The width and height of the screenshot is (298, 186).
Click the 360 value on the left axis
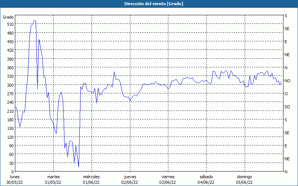click(10, 68)
